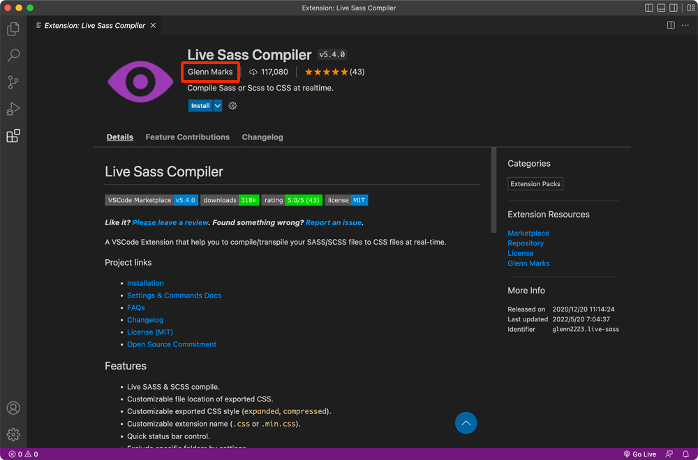Viewport: 698px width, 460px height.
Task: Click the Install button
Action: coord(200,106)
